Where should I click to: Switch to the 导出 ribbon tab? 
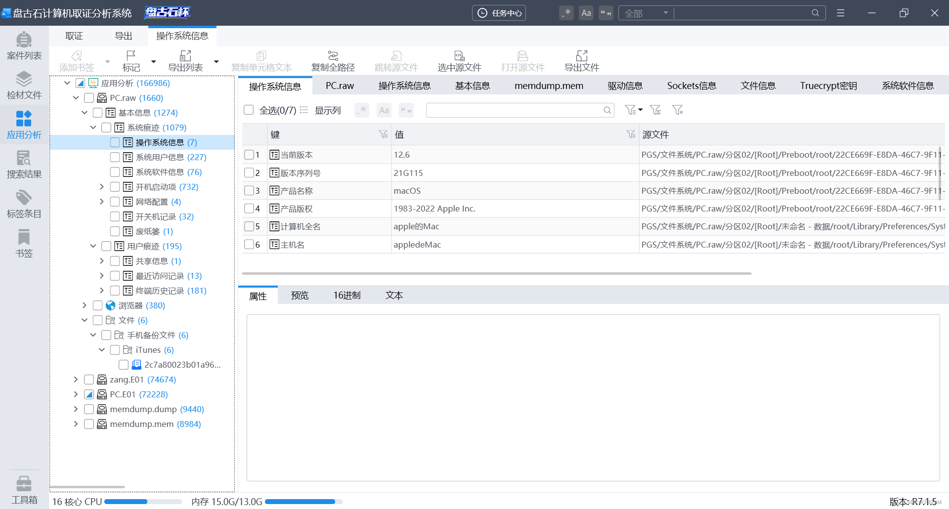(x=124, y=36)
